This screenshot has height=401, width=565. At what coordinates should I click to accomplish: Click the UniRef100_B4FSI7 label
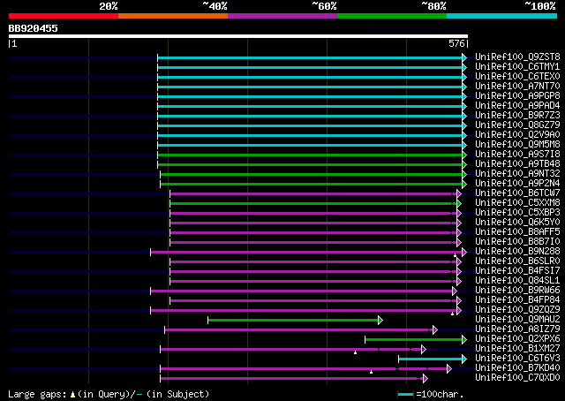[x=517, y=271]
